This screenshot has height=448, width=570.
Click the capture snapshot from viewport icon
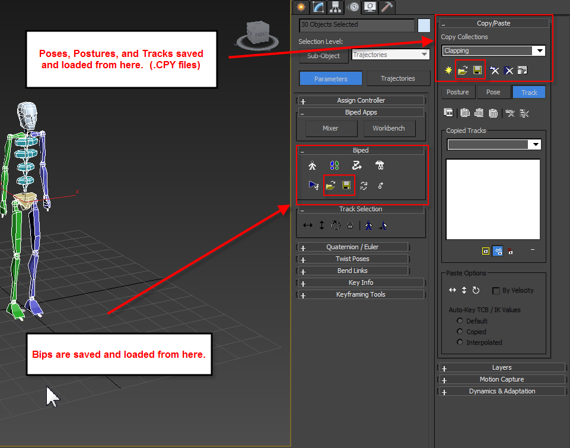pos(486,251)
